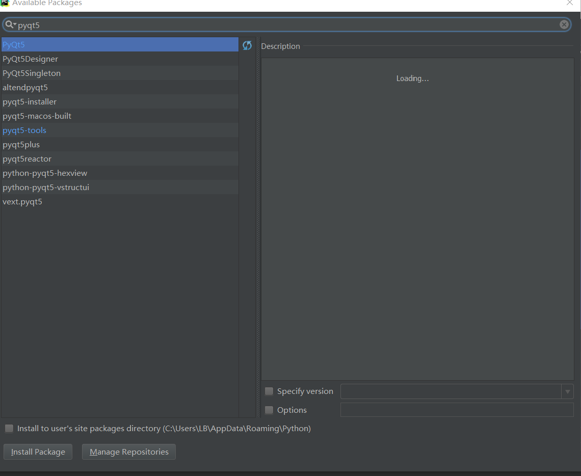The height and width of the screenshot is (476, 581).
Task: Click the search box containing pyqt5
Action: click(x=285, y=25)
